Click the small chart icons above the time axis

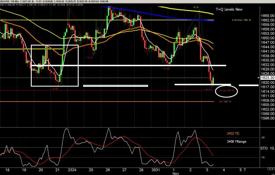(271, 169)
